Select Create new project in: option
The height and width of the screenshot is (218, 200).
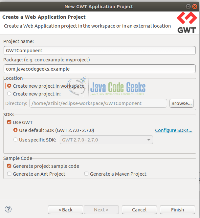tap(34, 94)
